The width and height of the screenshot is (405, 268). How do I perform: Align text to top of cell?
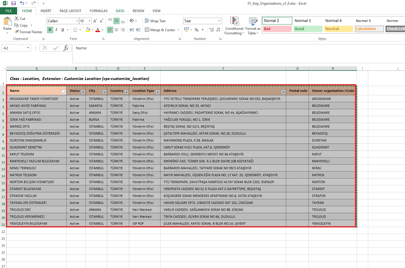coord(110,21)
